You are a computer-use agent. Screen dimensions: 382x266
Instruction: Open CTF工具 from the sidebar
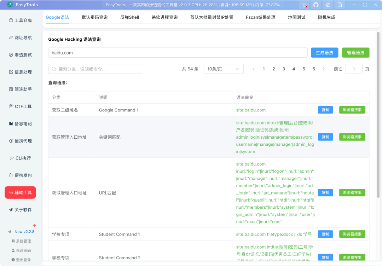tap(21, 106)
